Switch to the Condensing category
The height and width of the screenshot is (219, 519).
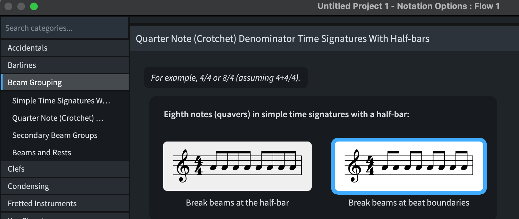[64, 186]
